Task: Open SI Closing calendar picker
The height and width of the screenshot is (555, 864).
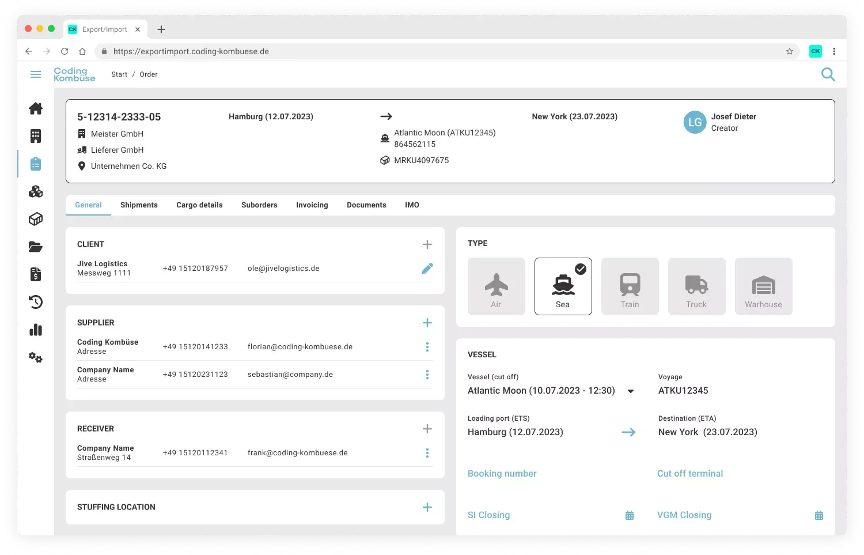Action: pyautogui.click(x=630, y=515)
